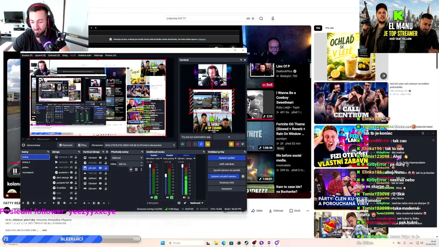Adjust Mikrofon / AUX volume fader

click(x=150, y=166)
